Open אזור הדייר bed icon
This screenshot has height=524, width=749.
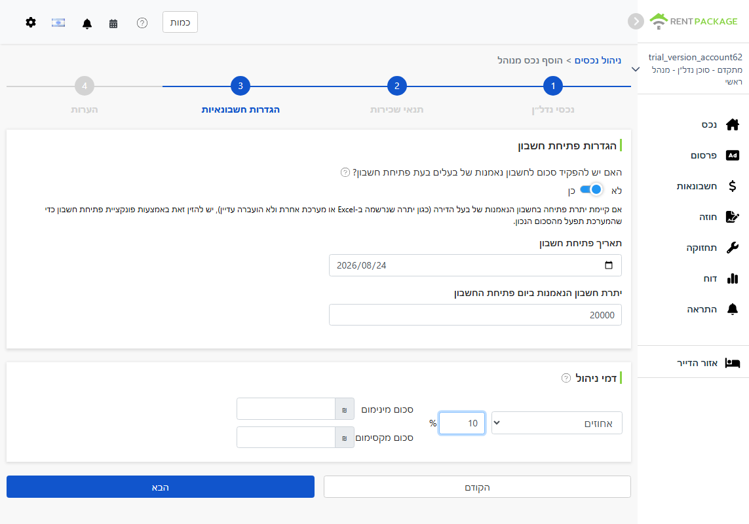732,363
